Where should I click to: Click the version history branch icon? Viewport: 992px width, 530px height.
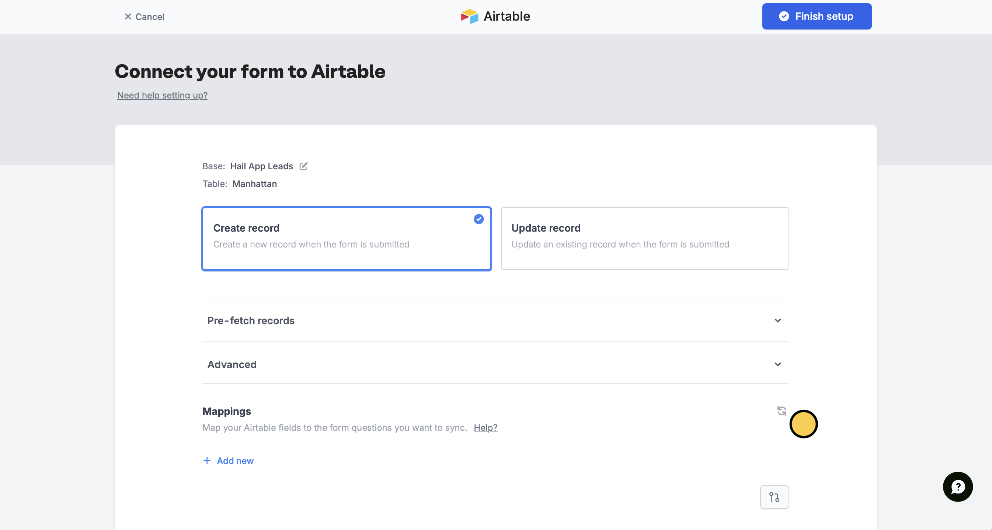coord(775,497)
